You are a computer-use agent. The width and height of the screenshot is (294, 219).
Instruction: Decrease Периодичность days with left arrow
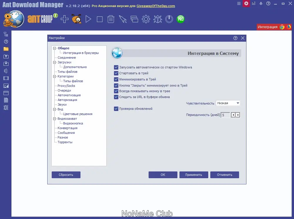point(233,115)
